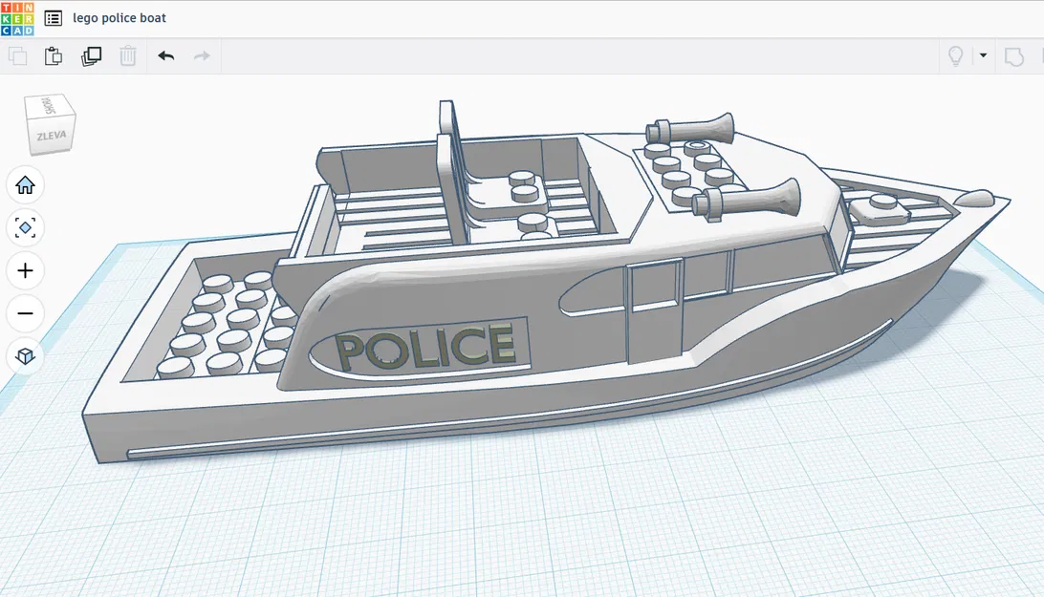Click the Copy toolbar icon
Viewport: 1044px width, 597px height.
(x=18, y=56)
